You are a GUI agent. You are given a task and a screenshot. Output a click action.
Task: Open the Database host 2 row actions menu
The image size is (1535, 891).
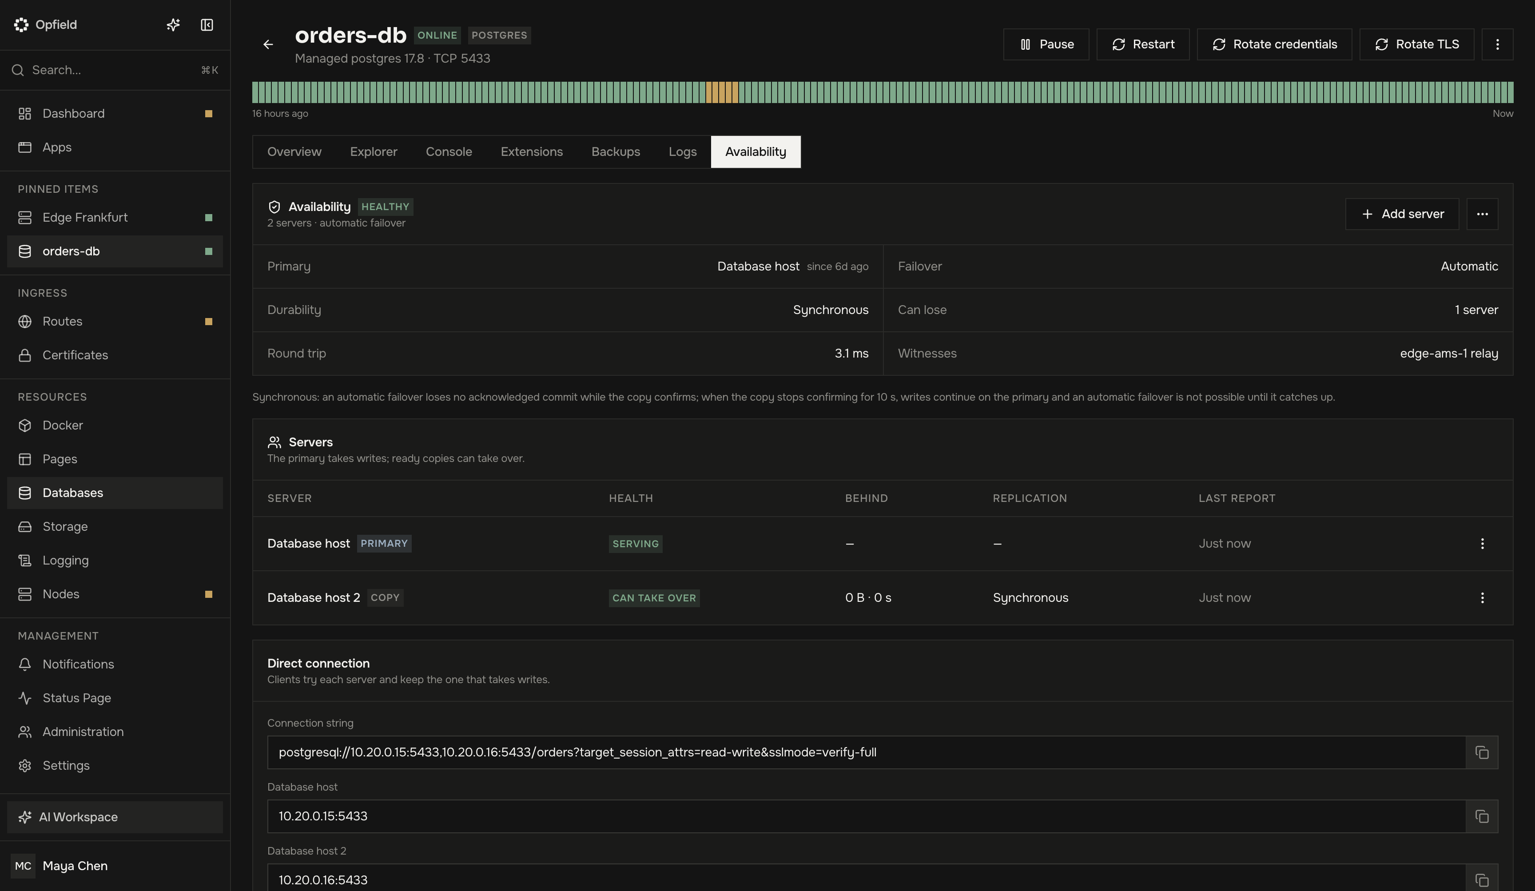[1482, 598]
